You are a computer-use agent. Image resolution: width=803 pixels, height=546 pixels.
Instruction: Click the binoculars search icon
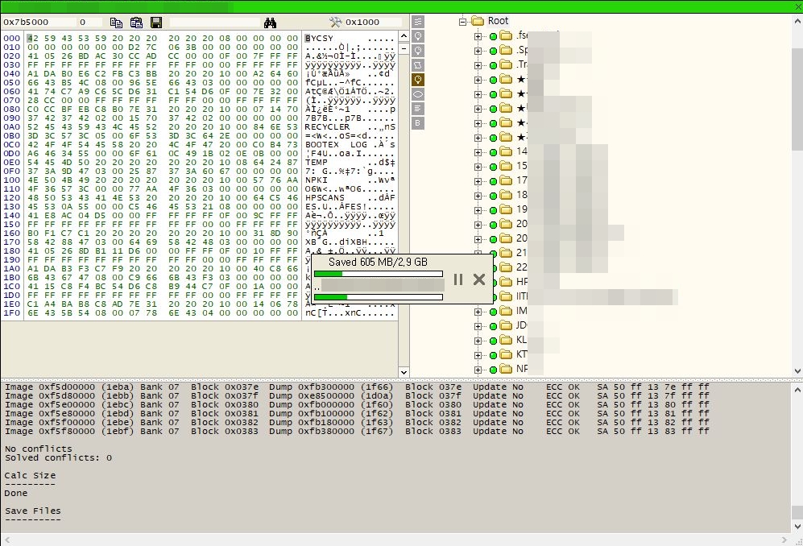click(x=271, y=23)
